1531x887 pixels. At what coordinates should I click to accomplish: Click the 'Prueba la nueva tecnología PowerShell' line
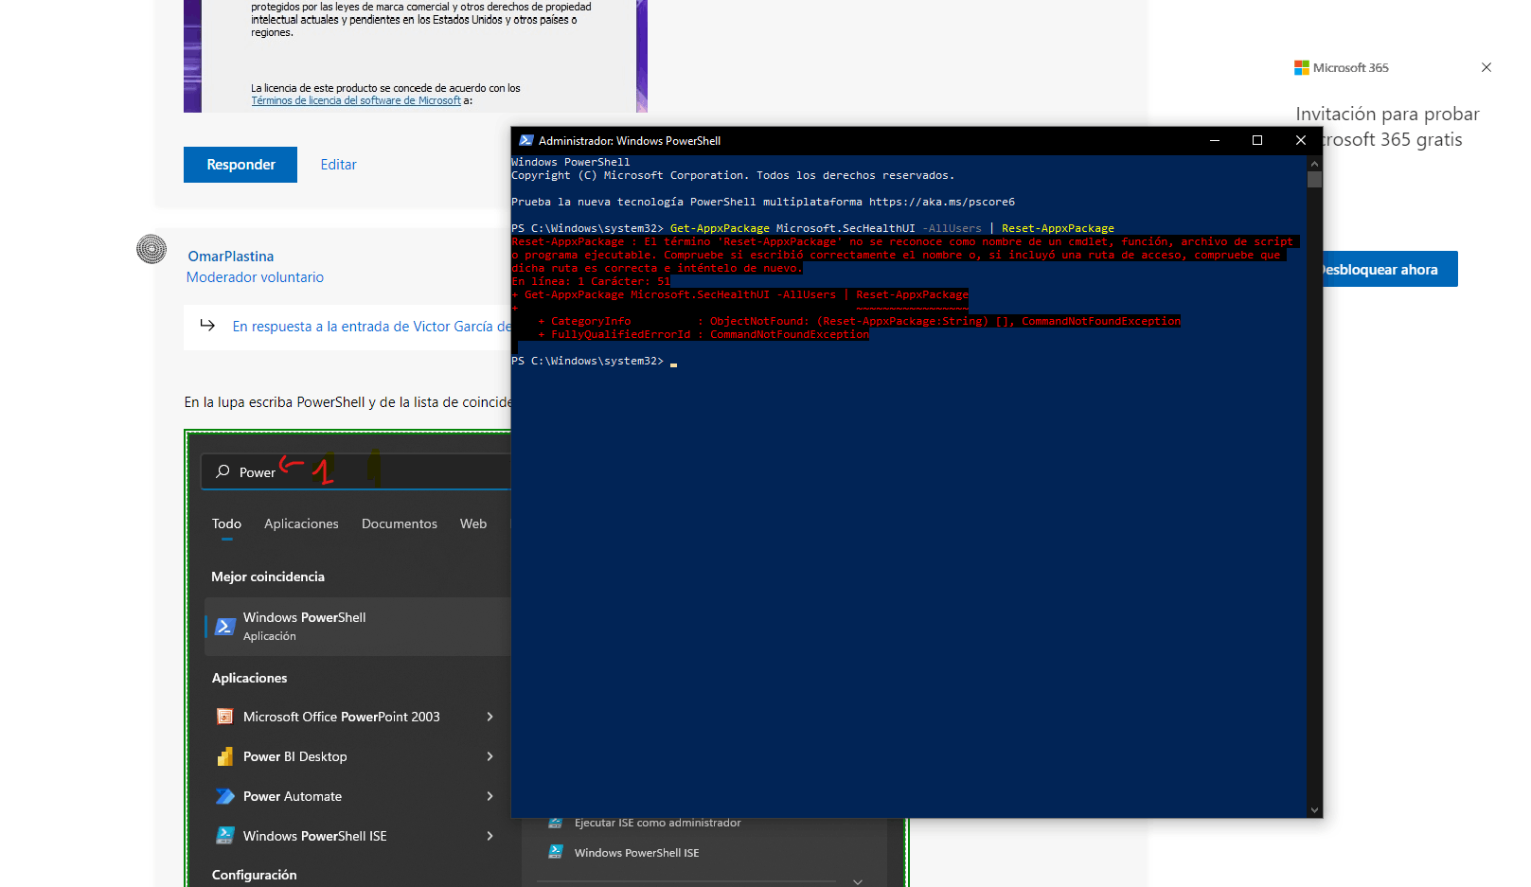(763, 202)
